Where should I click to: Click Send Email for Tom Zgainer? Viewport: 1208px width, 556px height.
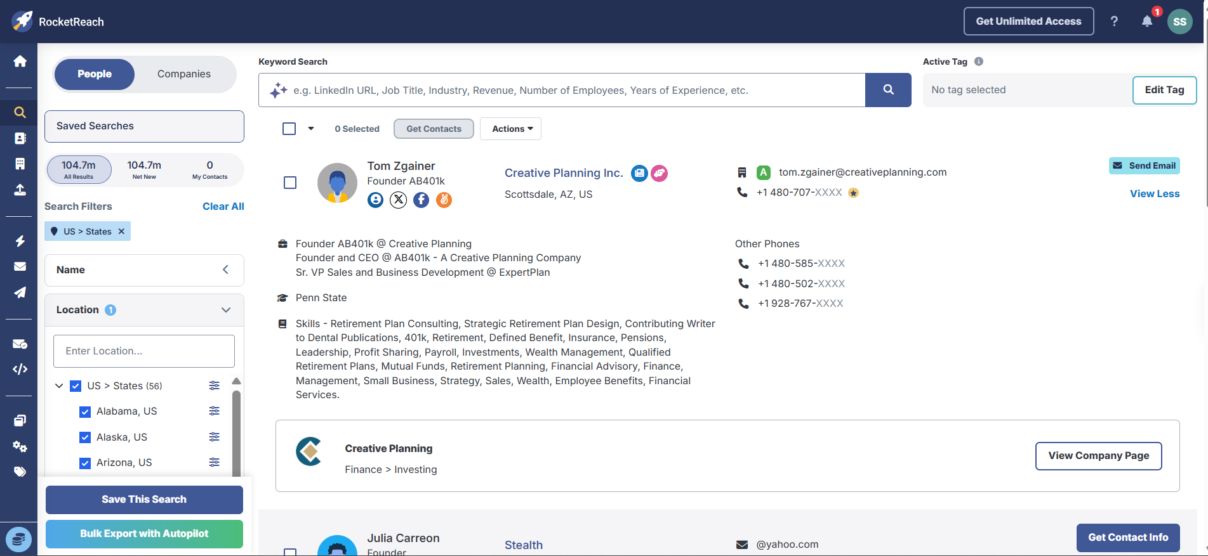(x=1145, y=165)
